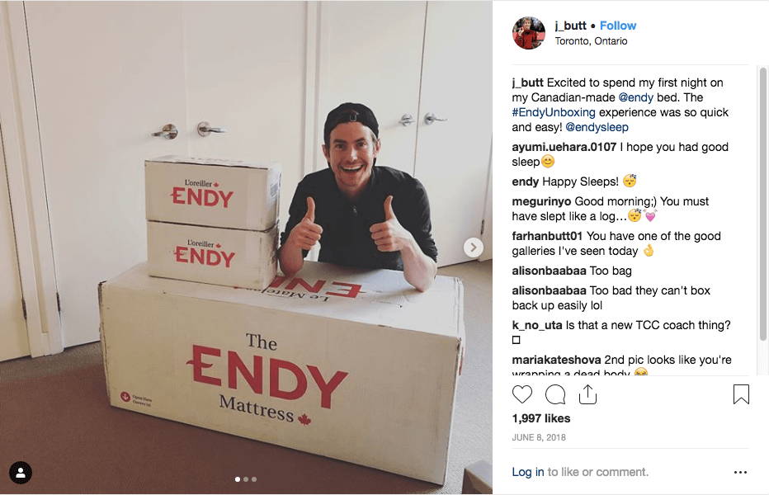Save post with the bookmark icon
Viewport: 769px width, 495px height.
(x=741, y=394)
